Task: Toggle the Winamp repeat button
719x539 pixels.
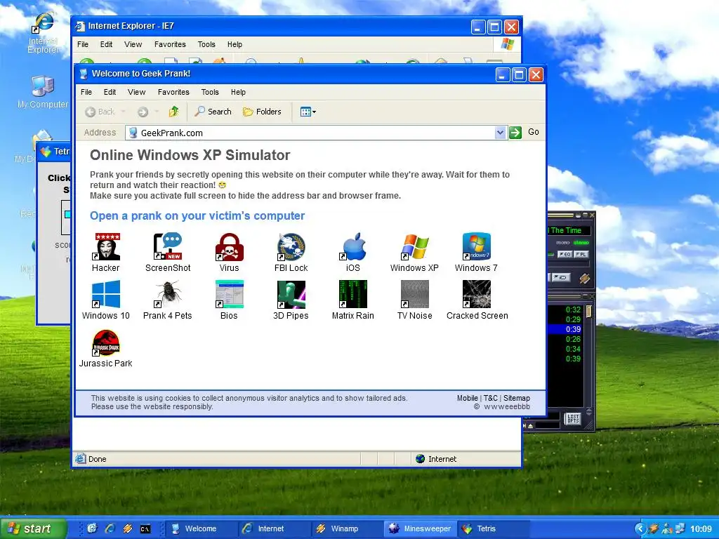Action: pos(560,277)
